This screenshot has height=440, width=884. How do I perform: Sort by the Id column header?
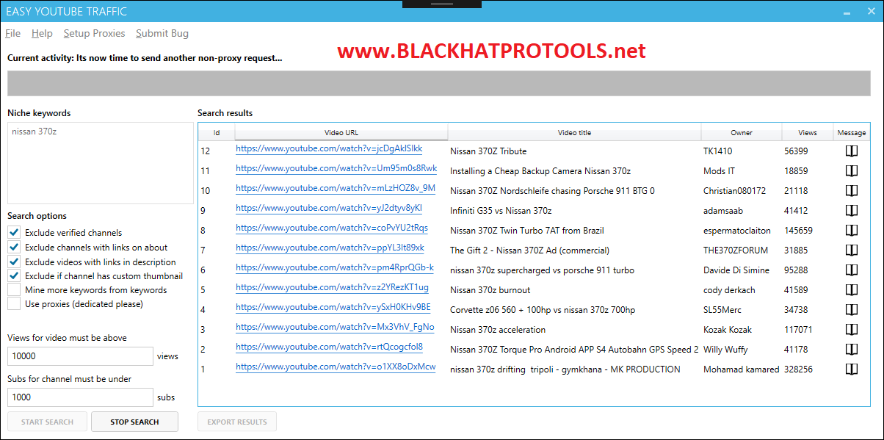(x=217, y=132)
